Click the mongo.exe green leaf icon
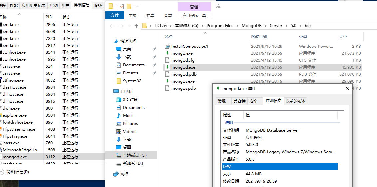 tap(167, 53)
